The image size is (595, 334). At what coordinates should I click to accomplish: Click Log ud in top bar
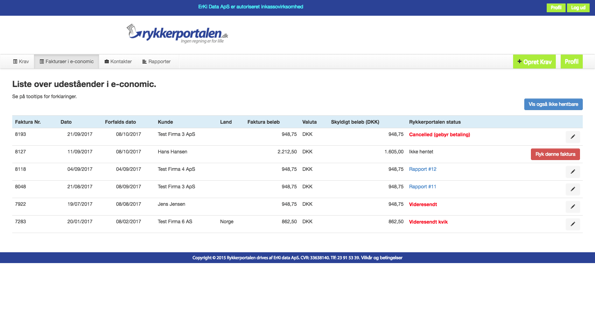(578, 8)
